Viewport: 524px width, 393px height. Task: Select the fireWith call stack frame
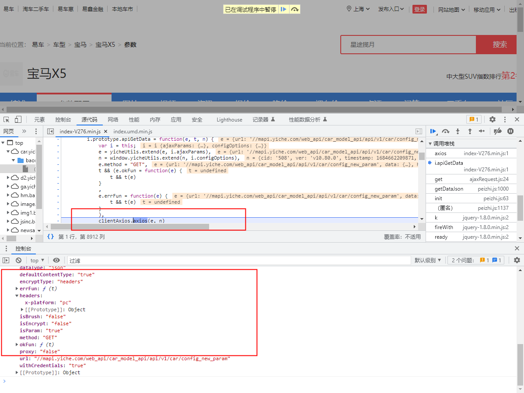point(472,227)
